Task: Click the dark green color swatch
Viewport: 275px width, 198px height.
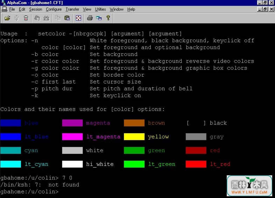Action: coord(134,150)
